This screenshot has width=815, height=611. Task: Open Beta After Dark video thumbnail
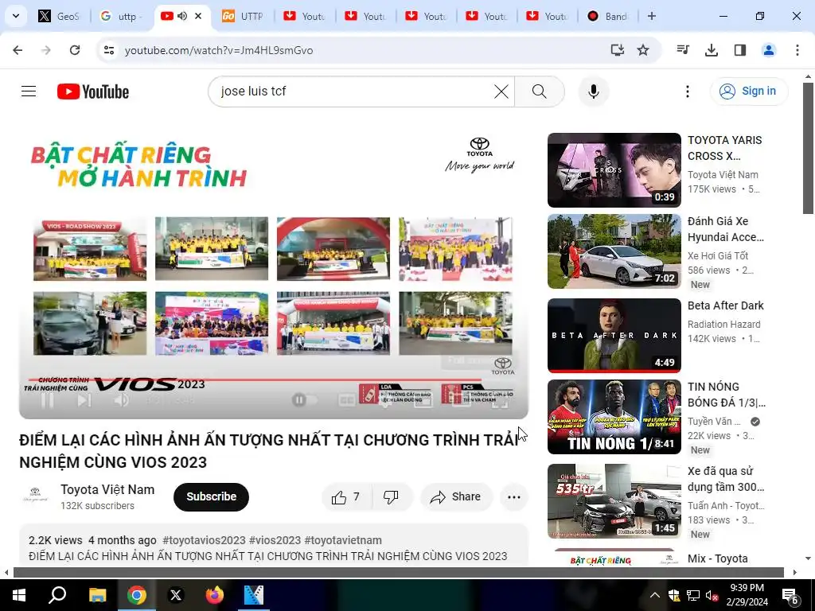614,336
